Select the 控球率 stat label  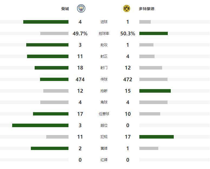(104, 33)
